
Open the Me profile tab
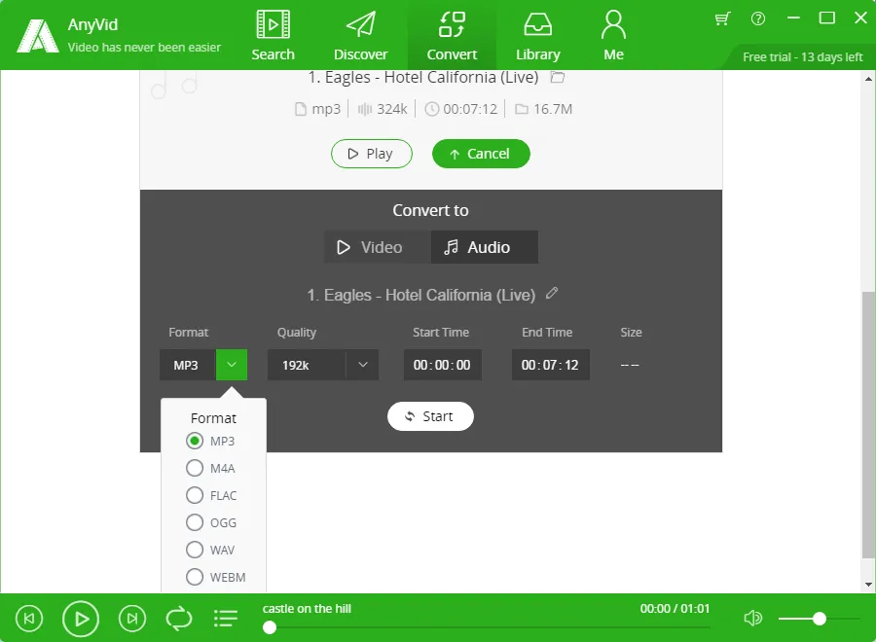(613, 35)
